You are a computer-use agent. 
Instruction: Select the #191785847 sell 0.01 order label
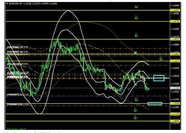pos(18,47)
